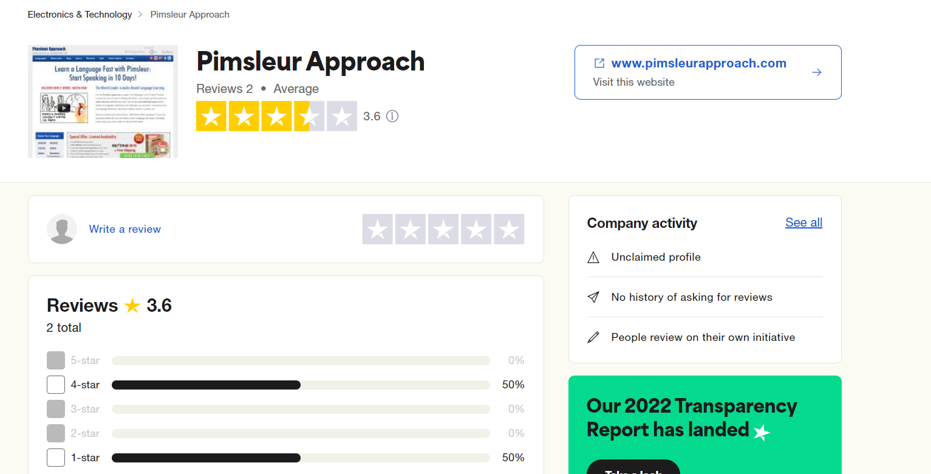Tick the 4-star filter checkbox
This screenshot has height=474, width=931.
point(56,385)
